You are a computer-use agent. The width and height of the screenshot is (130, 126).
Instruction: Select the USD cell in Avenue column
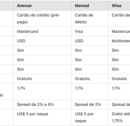[42, 41]
